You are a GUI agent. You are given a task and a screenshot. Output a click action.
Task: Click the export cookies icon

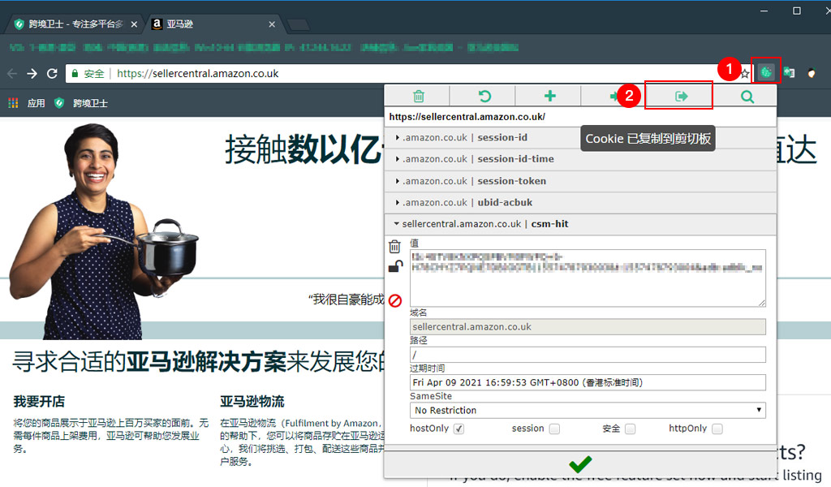point(681,96)
